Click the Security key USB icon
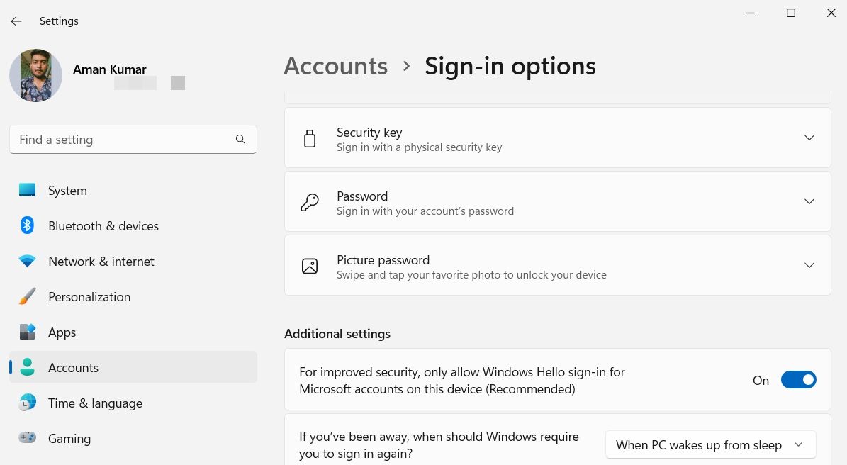This screenshot has width=847, height=465. click(310, 138)
